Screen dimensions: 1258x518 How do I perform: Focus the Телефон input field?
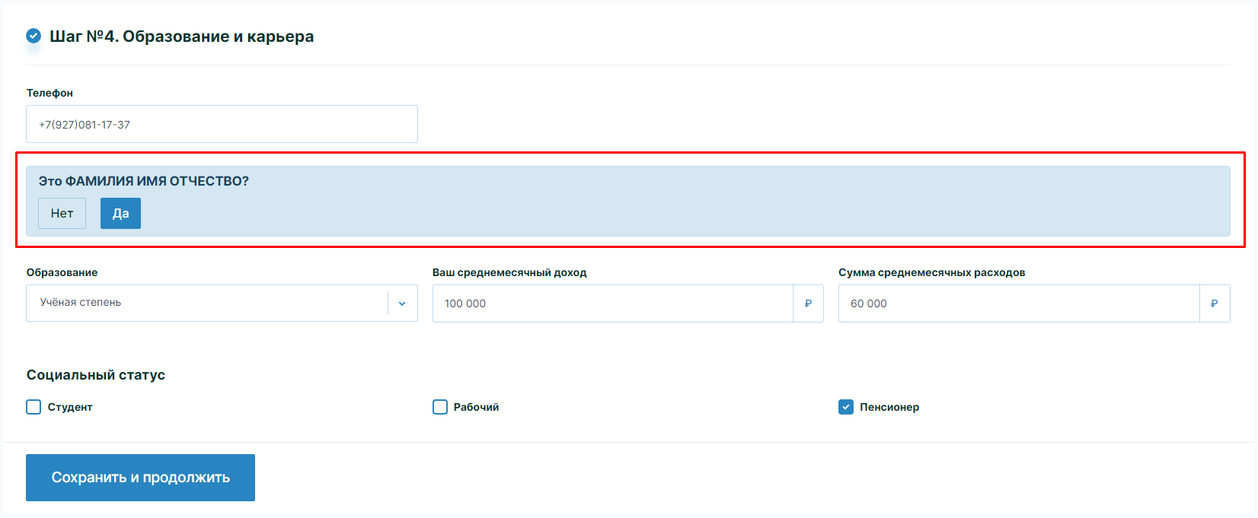coord(222,124)
